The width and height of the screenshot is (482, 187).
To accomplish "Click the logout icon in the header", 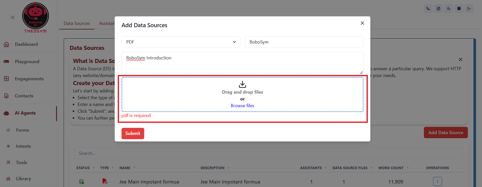I will point(469,9).
